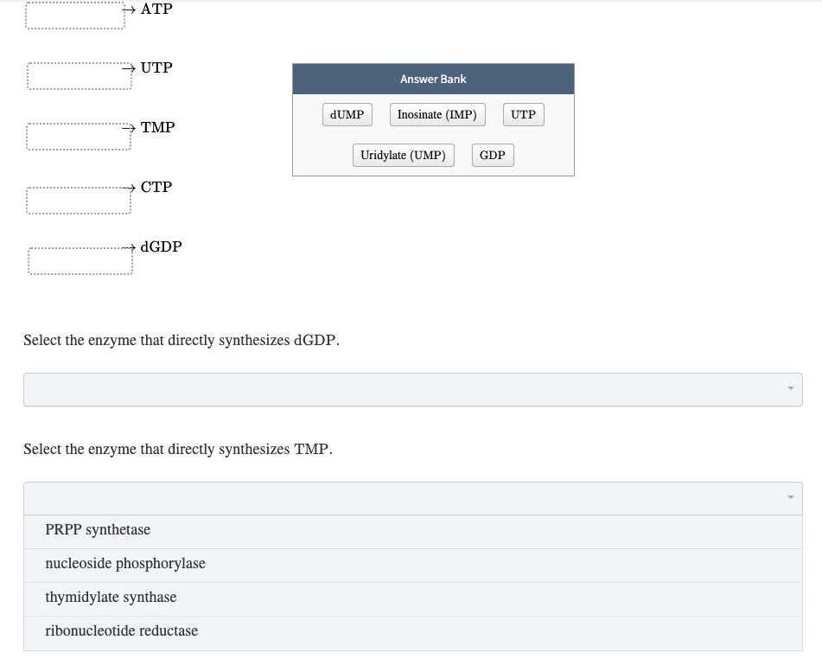Click the TMP dropdown arrow
The image size is (822, 659).
tap(789, 497)
